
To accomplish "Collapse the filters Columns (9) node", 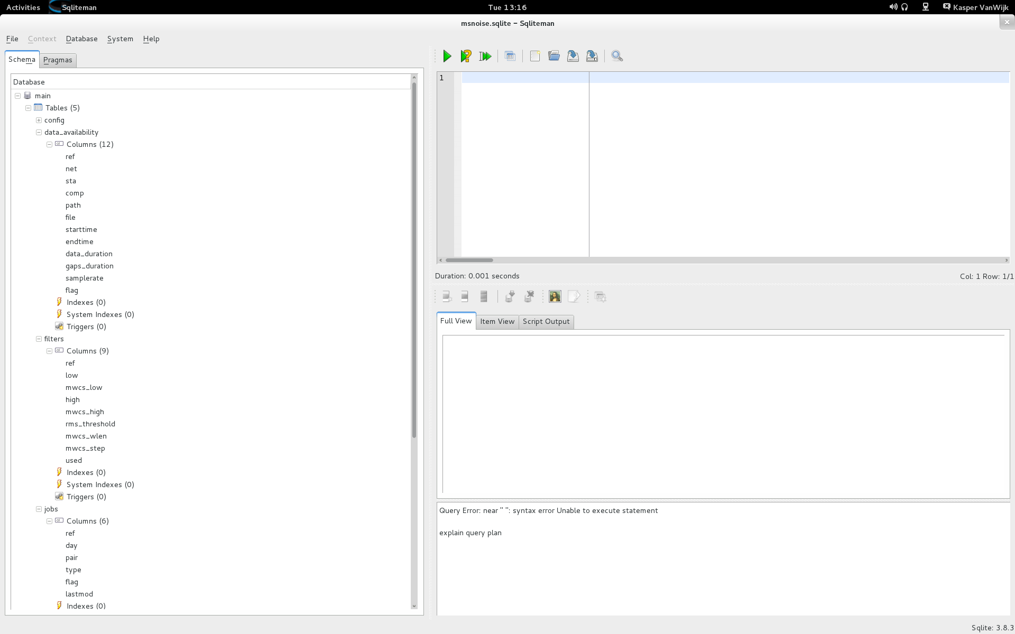I will (49, 351).
